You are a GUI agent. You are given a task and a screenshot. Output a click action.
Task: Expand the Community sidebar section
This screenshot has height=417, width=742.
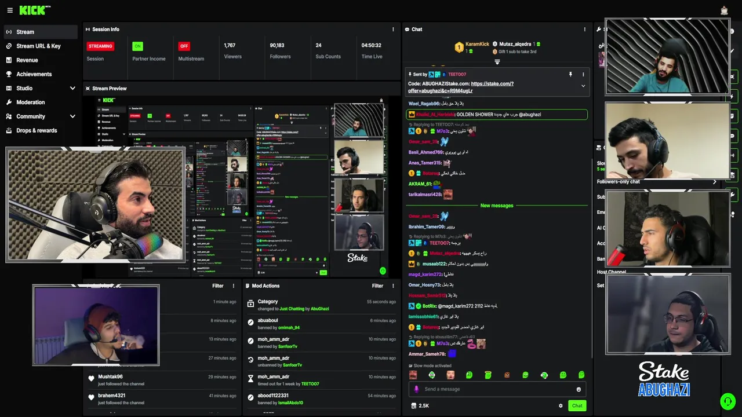[72, 116]
